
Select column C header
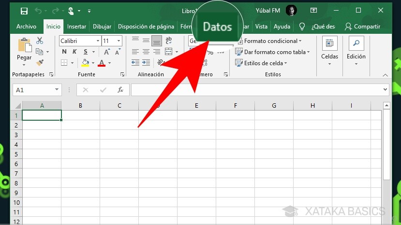[119, 106]
